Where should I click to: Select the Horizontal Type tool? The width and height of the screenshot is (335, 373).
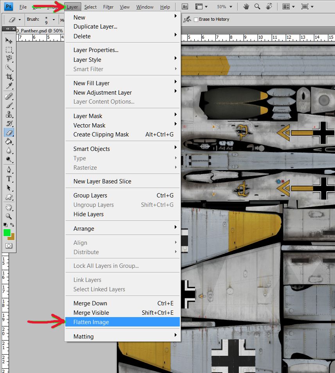(9, 179)
